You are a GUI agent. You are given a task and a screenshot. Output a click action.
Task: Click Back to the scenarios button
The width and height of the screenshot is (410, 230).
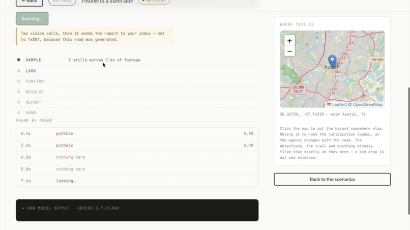[x=332, y=179]
